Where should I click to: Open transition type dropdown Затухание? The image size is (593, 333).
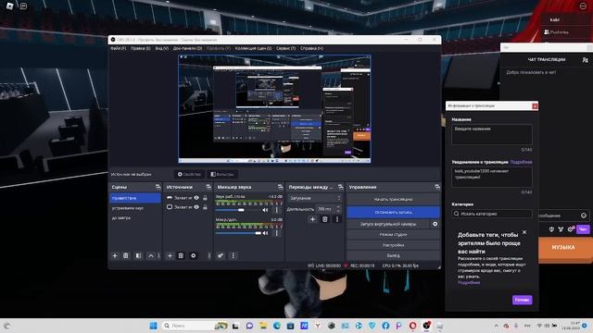[x=315, y=198]
